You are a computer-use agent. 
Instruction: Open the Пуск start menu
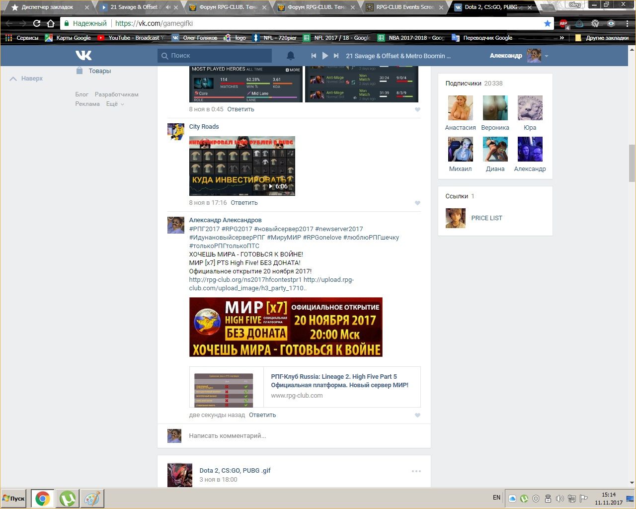[x=14, y=498]
